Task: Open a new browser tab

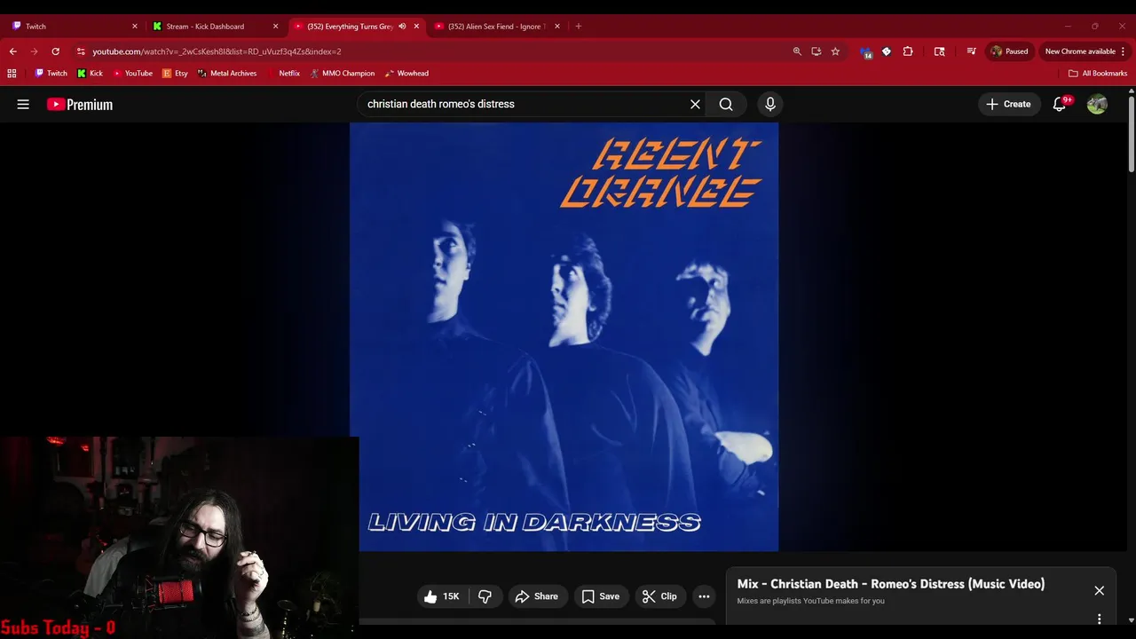Action: click(x=578, y=27)
